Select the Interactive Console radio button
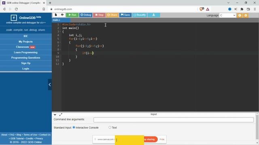Viewport: 259px width, 145px height. 74,127
